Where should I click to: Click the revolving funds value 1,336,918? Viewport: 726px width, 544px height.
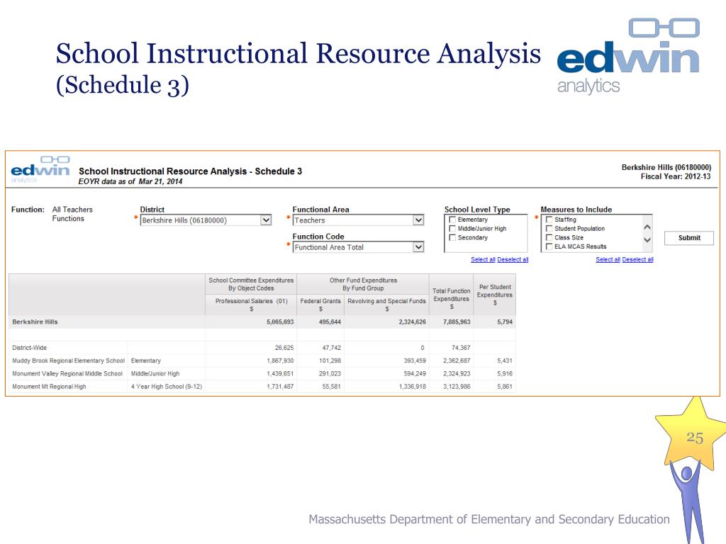[413, 387]
